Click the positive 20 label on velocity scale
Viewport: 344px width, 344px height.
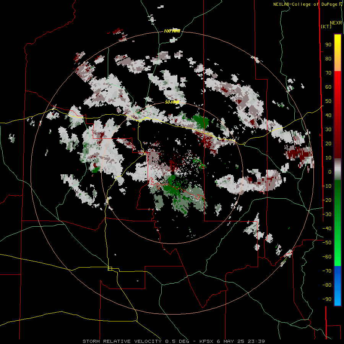328,143
